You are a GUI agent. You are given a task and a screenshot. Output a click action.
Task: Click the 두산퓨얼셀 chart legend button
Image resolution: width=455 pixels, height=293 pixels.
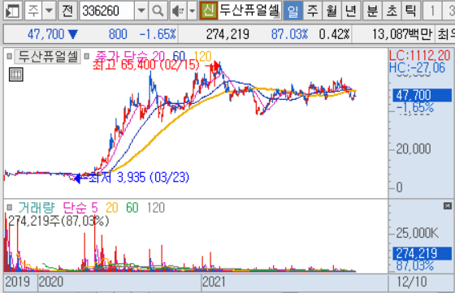coord(48,57)
